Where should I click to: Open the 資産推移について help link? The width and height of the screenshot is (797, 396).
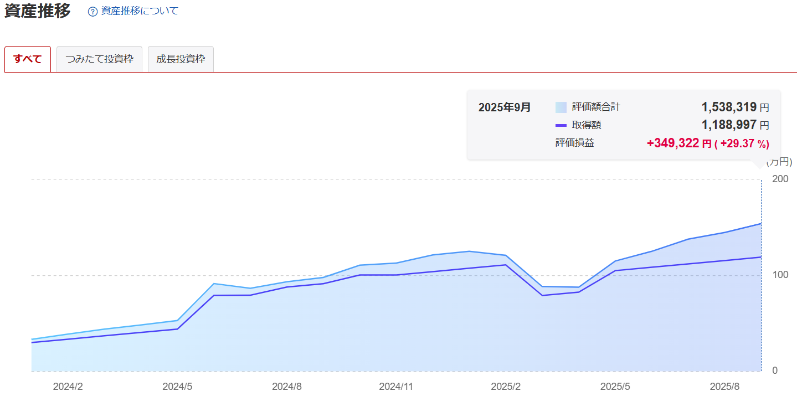point(140,11)
